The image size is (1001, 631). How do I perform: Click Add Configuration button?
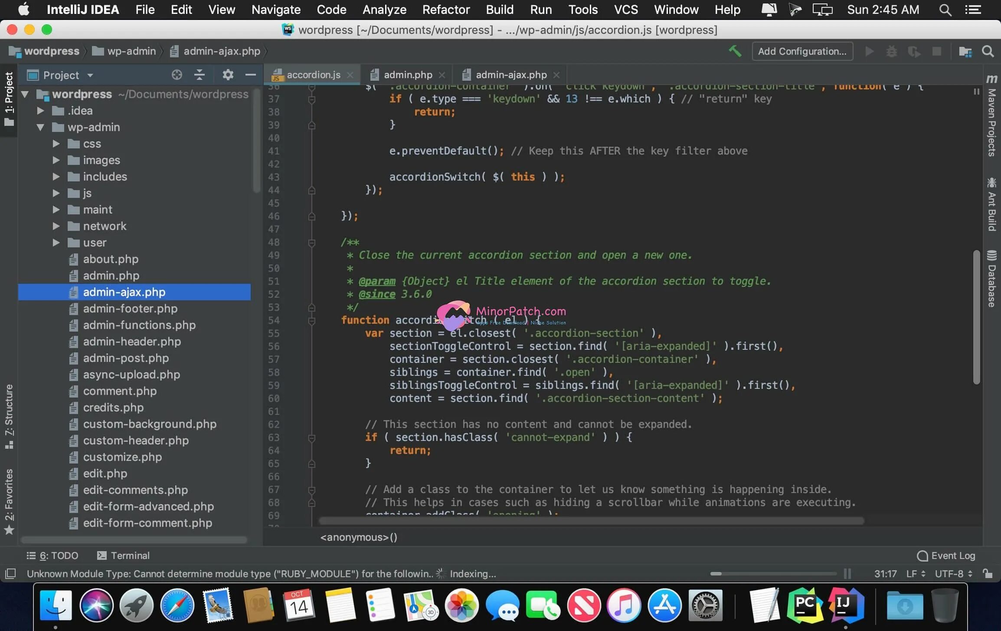click(802, 51)
